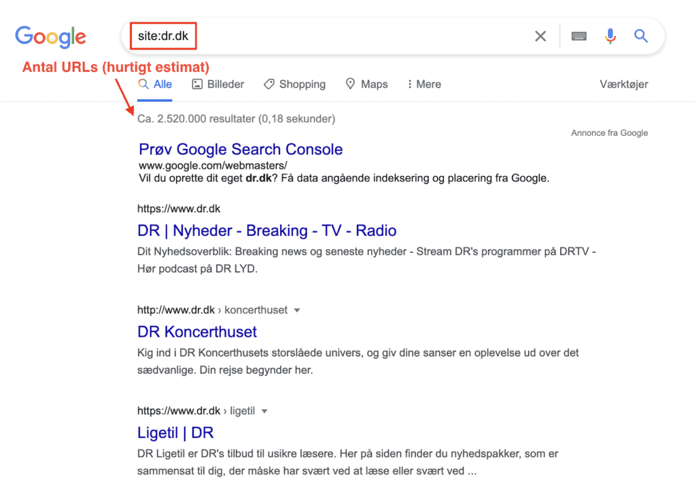The height and width of the screenshot is (493, 696).
Task: Click the Billeder image icon
Action: tap(197, 84)
